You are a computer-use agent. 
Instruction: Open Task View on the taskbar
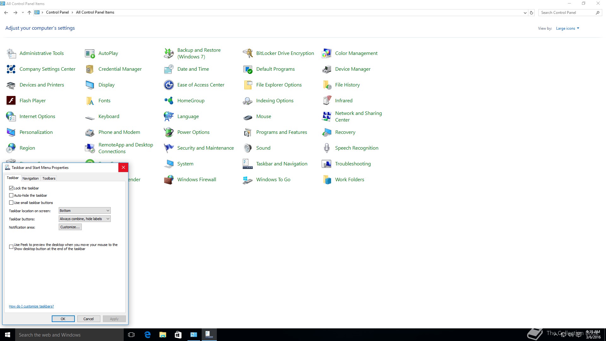point(131,335)
